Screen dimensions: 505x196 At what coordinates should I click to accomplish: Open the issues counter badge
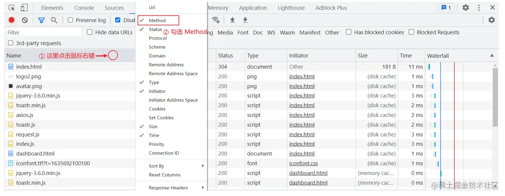point(446,8)
